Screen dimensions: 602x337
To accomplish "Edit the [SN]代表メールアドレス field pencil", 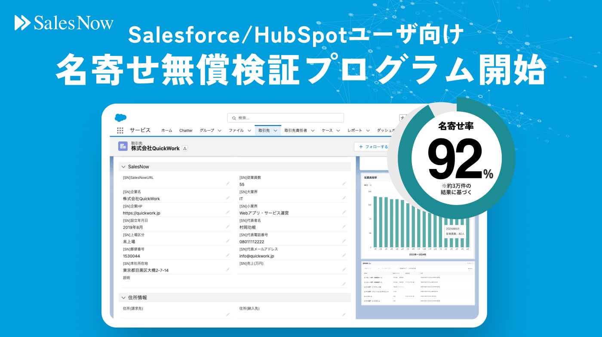I will point(344,255).
